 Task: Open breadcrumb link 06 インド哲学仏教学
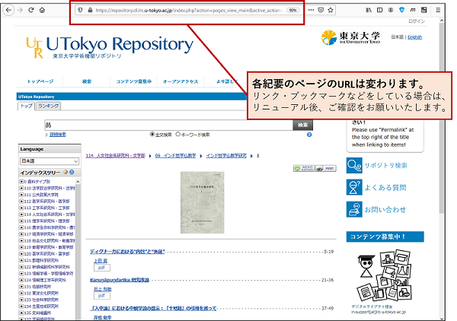(x=175, y=156)
